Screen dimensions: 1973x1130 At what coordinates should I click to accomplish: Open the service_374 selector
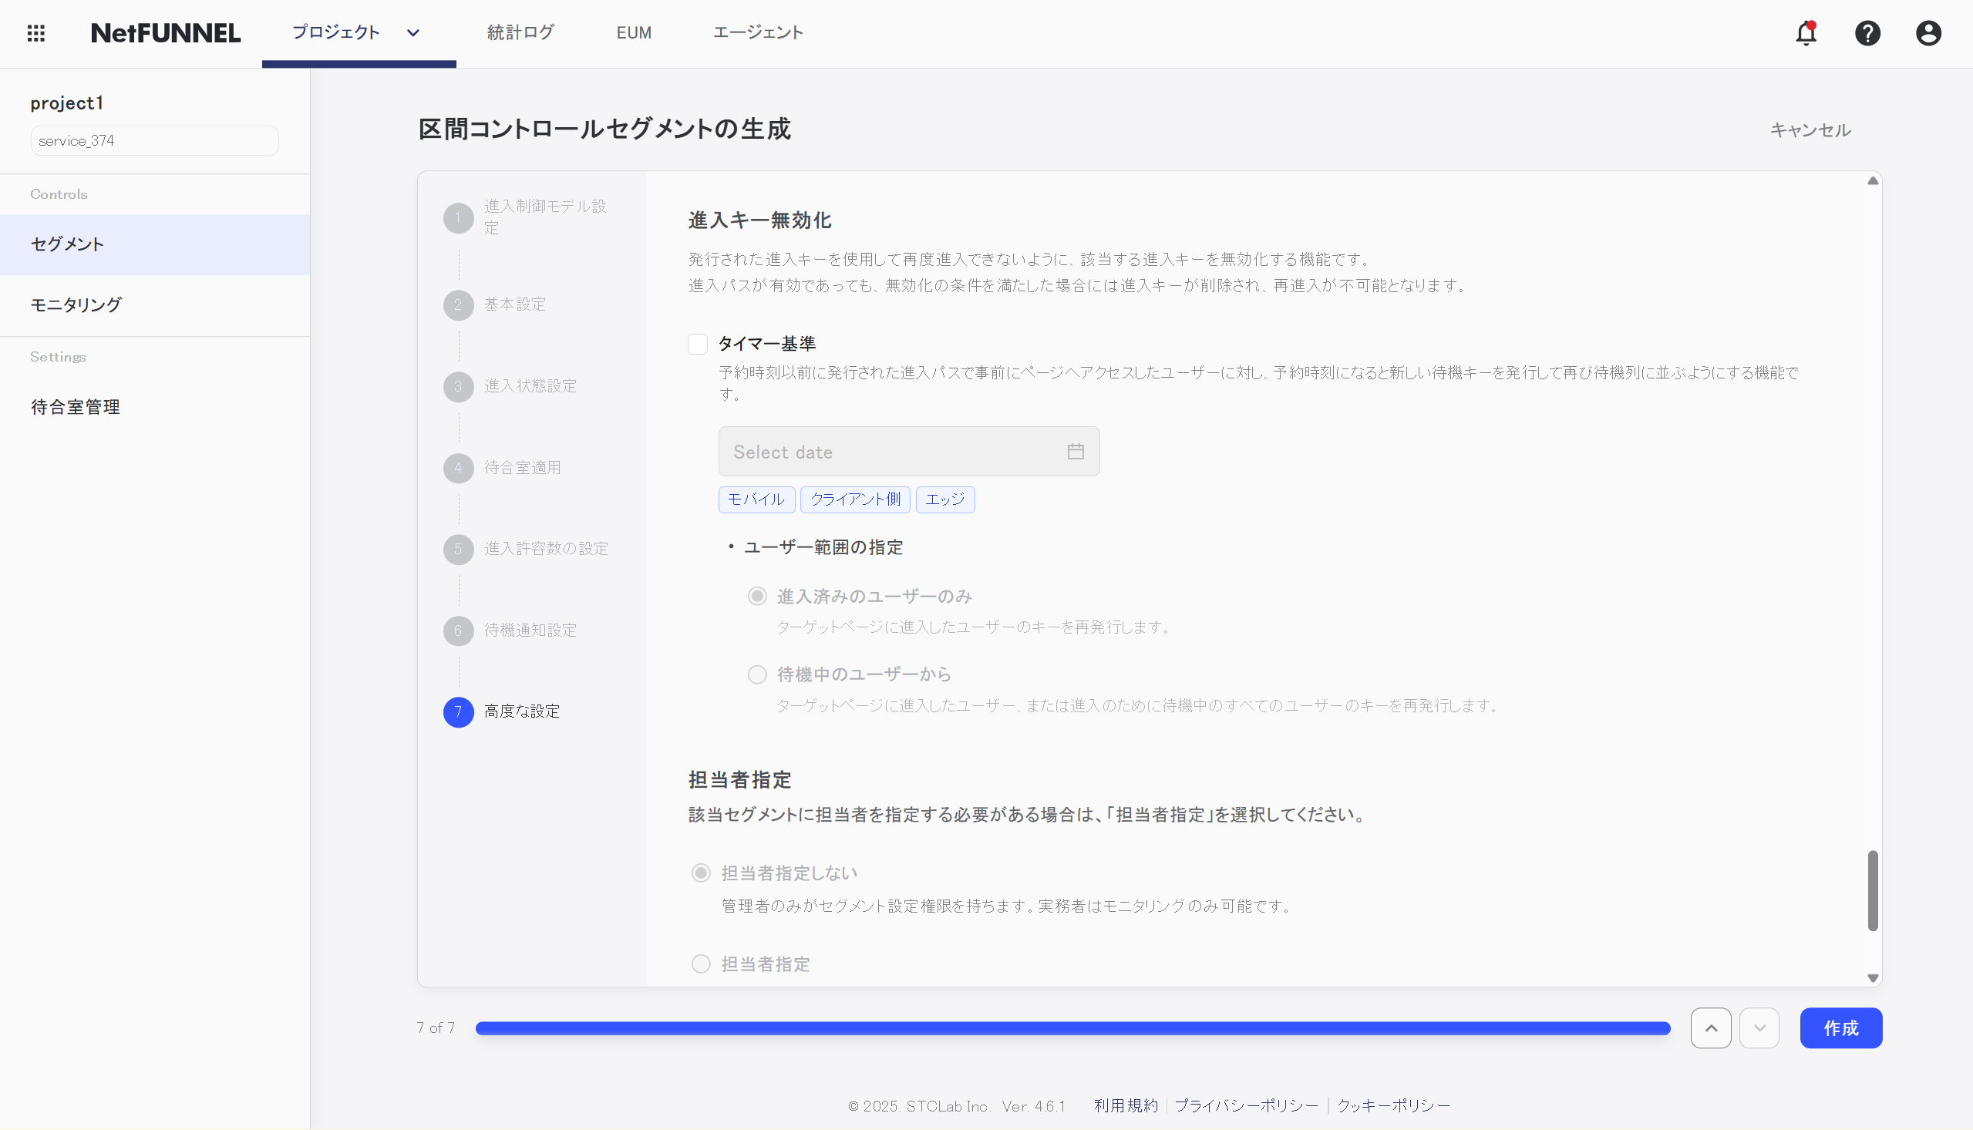pos(154,140)
